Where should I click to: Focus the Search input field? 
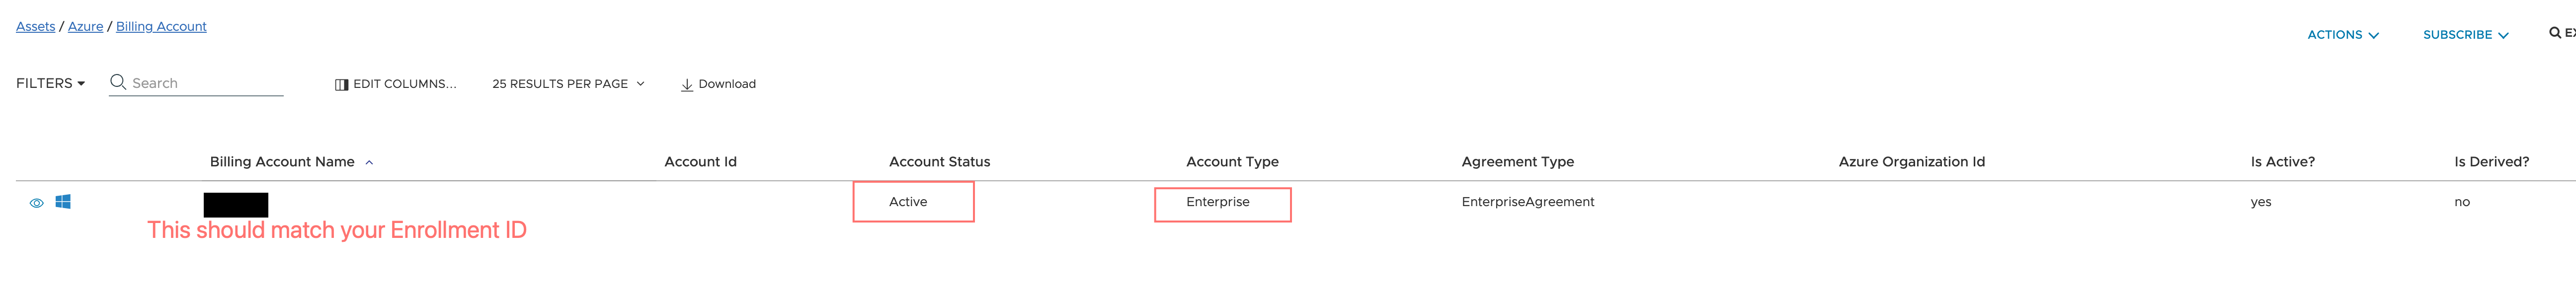pyautogui.click(x=205, y=83)
